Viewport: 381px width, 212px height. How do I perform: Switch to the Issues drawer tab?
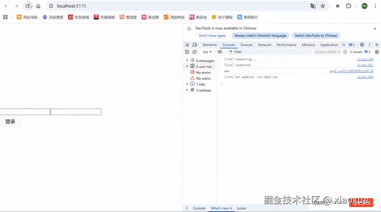[242, 208]
